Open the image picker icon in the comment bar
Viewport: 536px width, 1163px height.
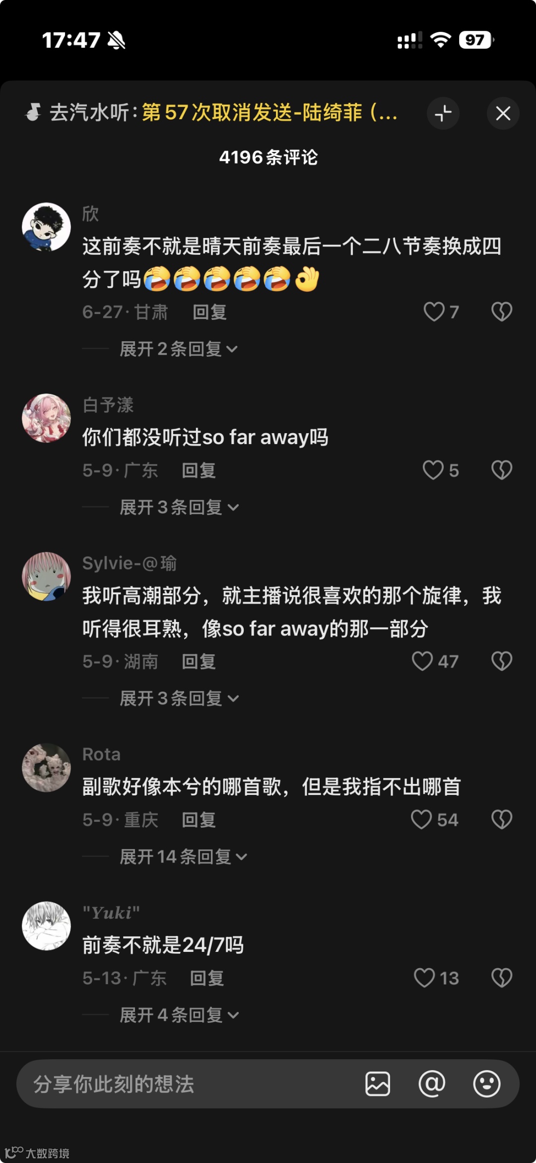[378, 1084]
